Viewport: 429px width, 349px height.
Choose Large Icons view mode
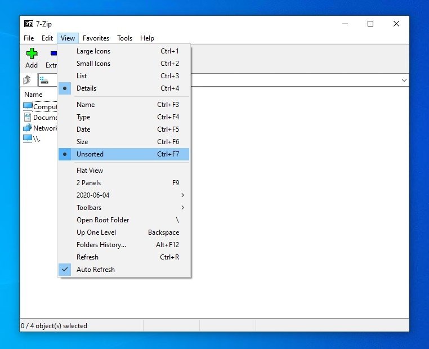pyautogui.click(x=124, y=51)
